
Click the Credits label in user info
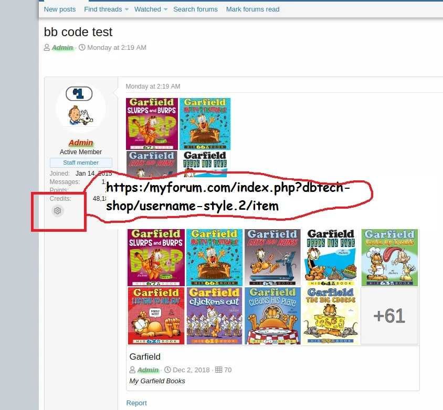coord(60,199)
